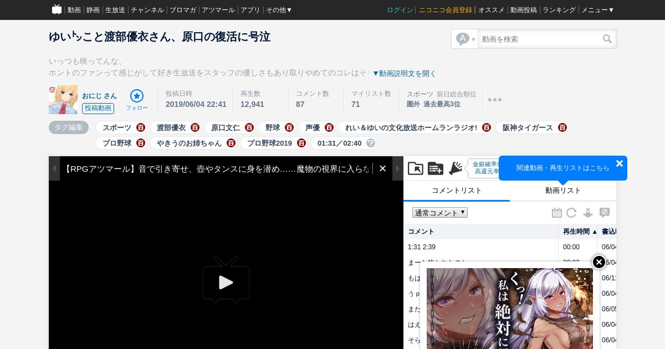The image size is (665, 349).
Task: Open the 静画 menu item
Action: pos(93,10)
